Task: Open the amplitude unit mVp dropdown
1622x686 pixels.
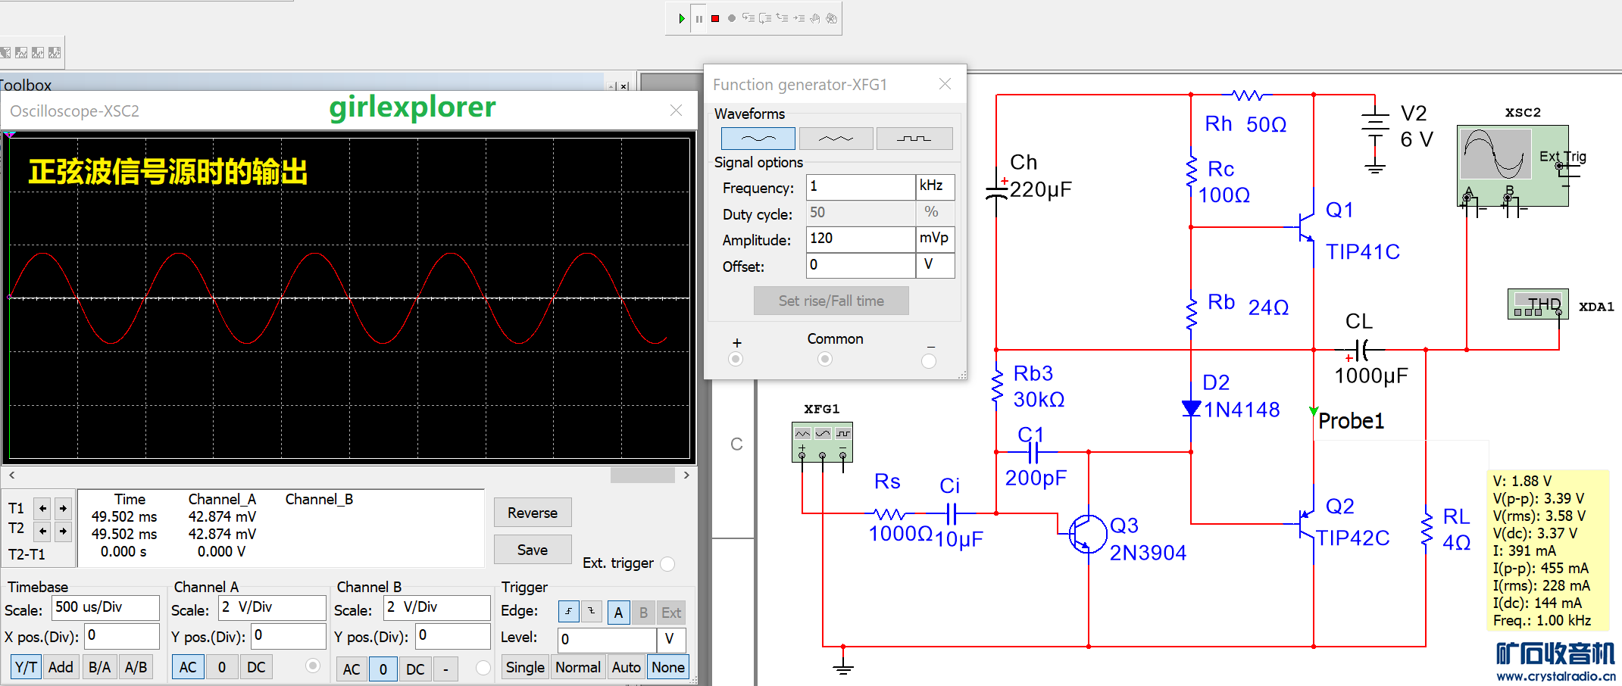Action: click(934, 239)
